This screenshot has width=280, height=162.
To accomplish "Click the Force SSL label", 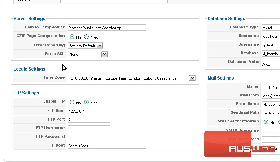I will (54, 54).
